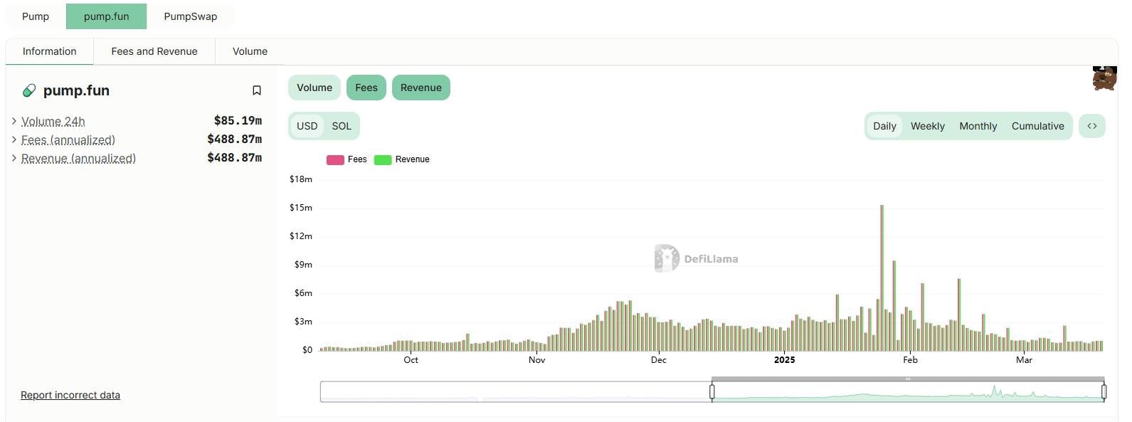Image resolution: width=1132 pixels, height=422 pixels.
Task: Click the tallest late-January chart bar
Action: click(x=882, y=278)
